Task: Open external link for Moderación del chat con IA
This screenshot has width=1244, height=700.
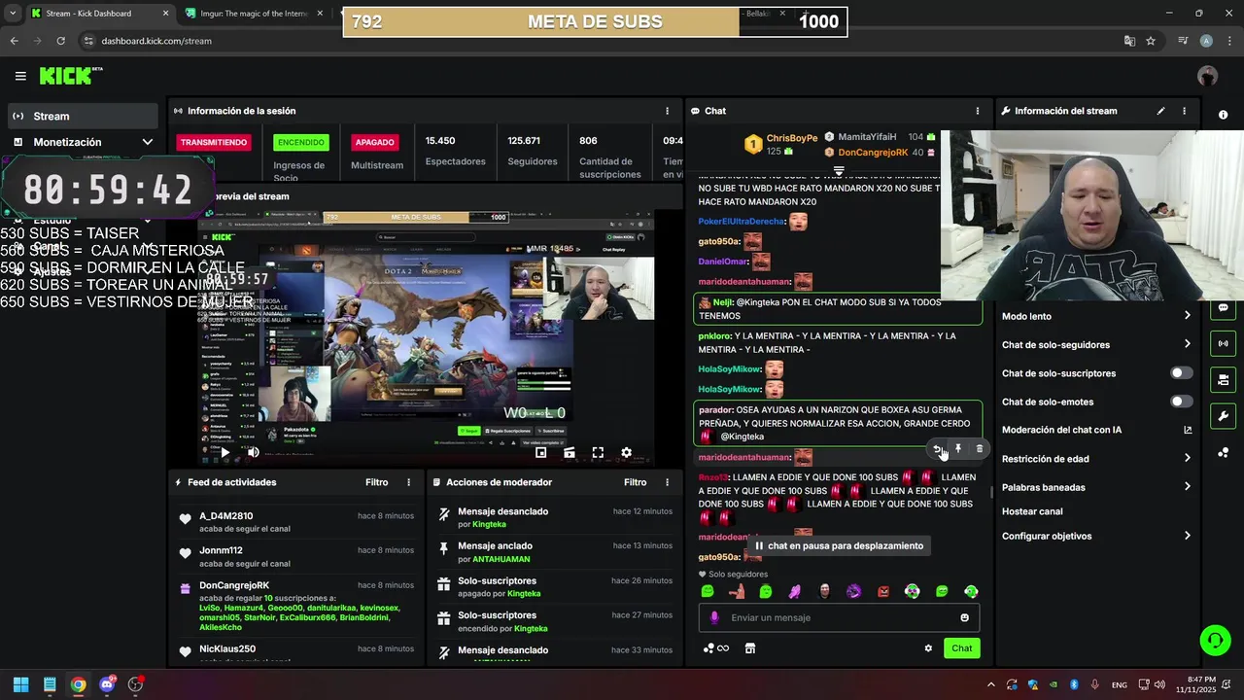Action: tap(1188, 430)
